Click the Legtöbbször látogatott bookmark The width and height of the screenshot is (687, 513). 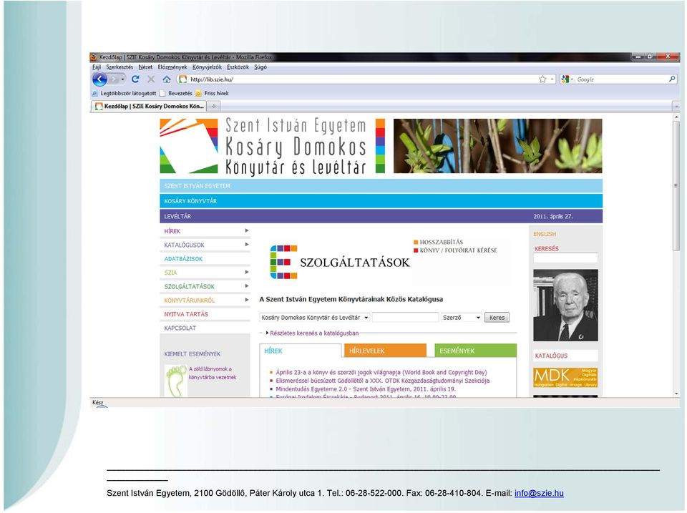(124, 93)
